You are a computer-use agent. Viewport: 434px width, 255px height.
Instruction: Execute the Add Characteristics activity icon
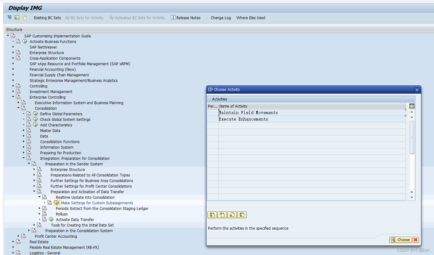tap(35, 125)
